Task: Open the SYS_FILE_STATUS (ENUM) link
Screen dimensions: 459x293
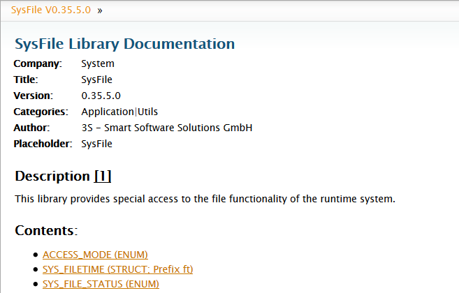Action: point(101,284)
